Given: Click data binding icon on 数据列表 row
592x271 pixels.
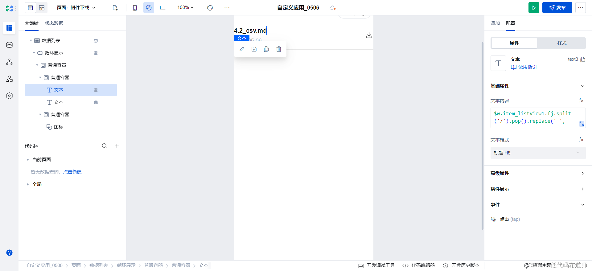Looking at the screenshot, I should (x=96, y=41).
